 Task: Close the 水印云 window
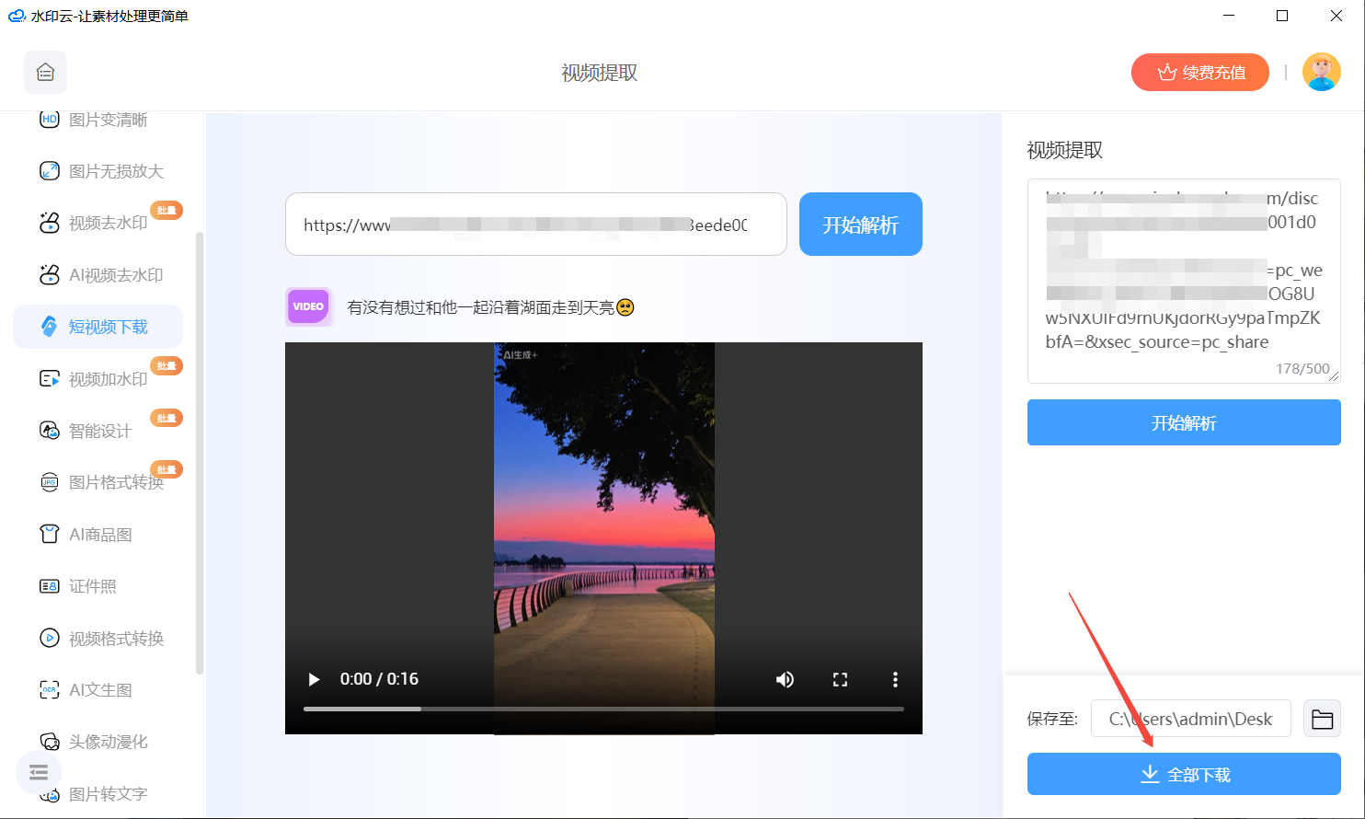click(1336, 16)
